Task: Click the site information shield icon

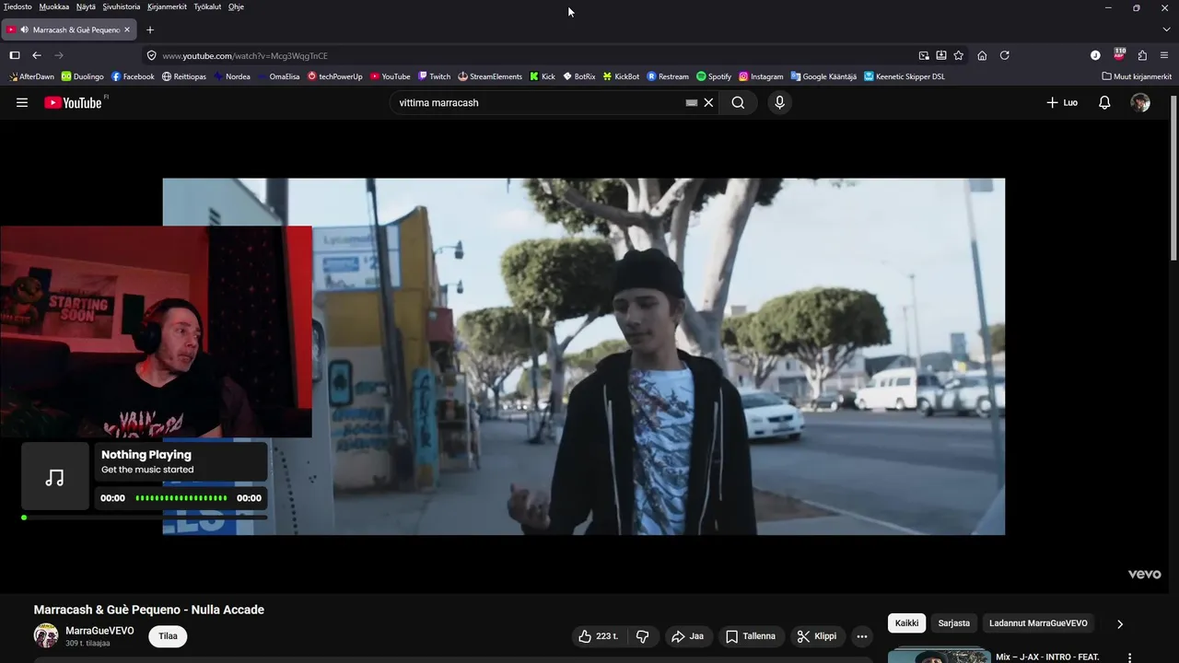Action: click(x=152, y=55)
